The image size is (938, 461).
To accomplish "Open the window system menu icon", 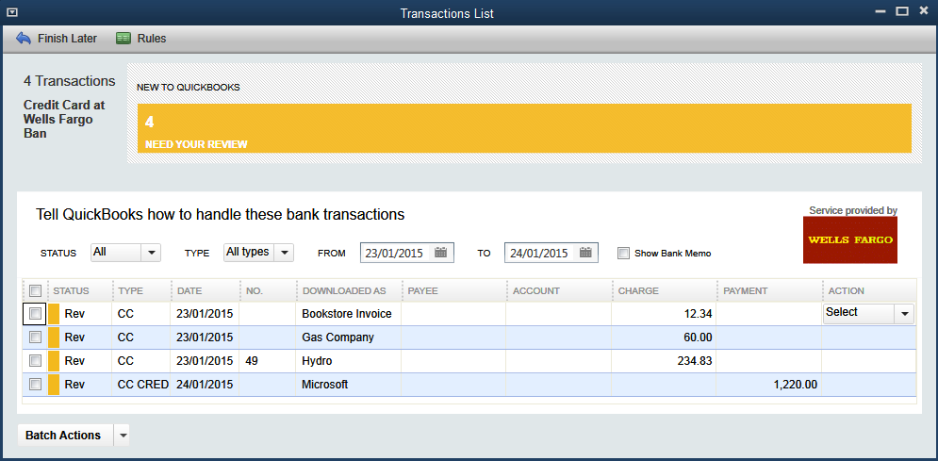I will (x=10, y=12).
